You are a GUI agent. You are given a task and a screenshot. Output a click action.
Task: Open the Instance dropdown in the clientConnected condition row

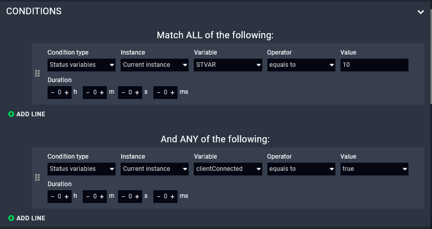coord(155,169)
